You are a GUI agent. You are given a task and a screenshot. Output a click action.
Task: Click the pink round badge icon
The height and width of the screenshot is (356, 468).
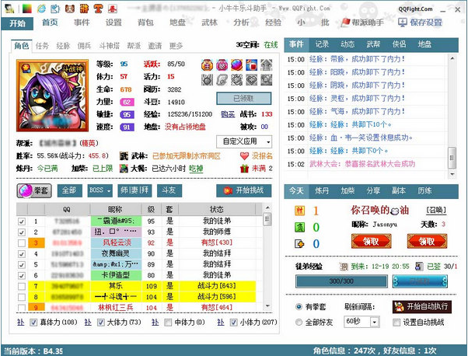(x=222, y=65)
